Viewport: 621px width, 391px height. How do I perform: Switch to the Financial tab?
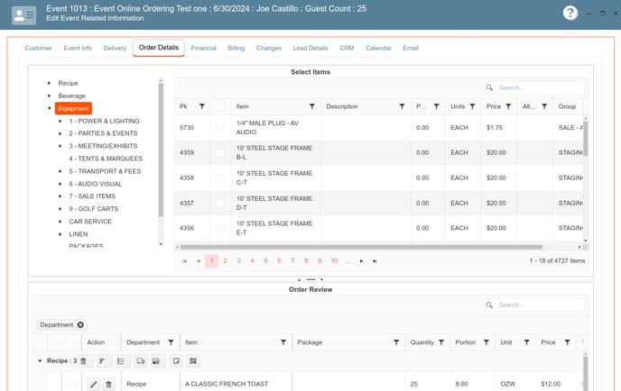point(204,49)
